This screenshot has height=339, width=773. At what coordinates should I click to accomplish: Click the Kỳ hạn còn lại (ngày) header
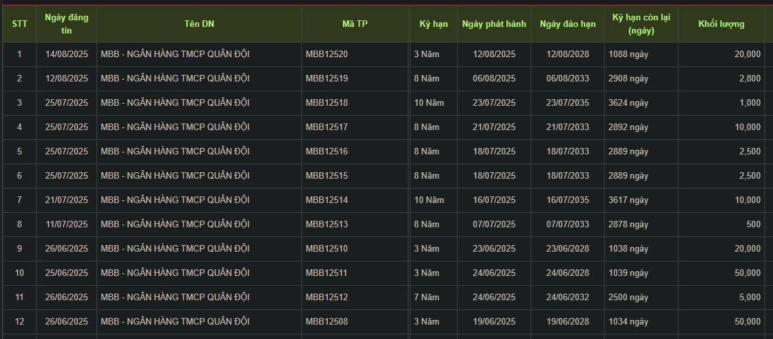click(642, 24)
